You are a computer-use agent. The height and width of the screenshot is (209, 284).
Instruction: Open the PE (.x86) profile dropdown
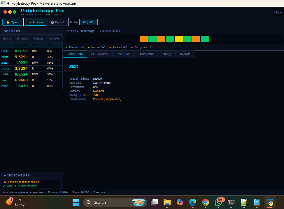coord(88,22)
